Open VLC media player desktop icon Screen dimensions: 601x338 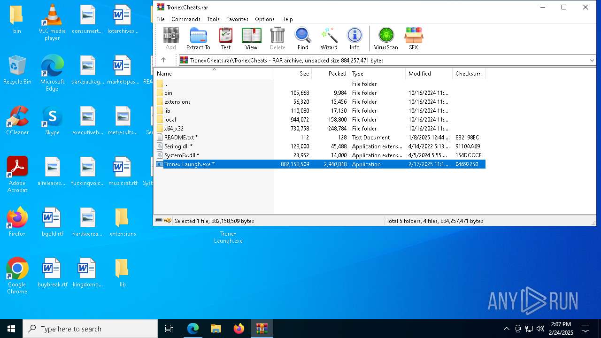click(x=52, y=22)
